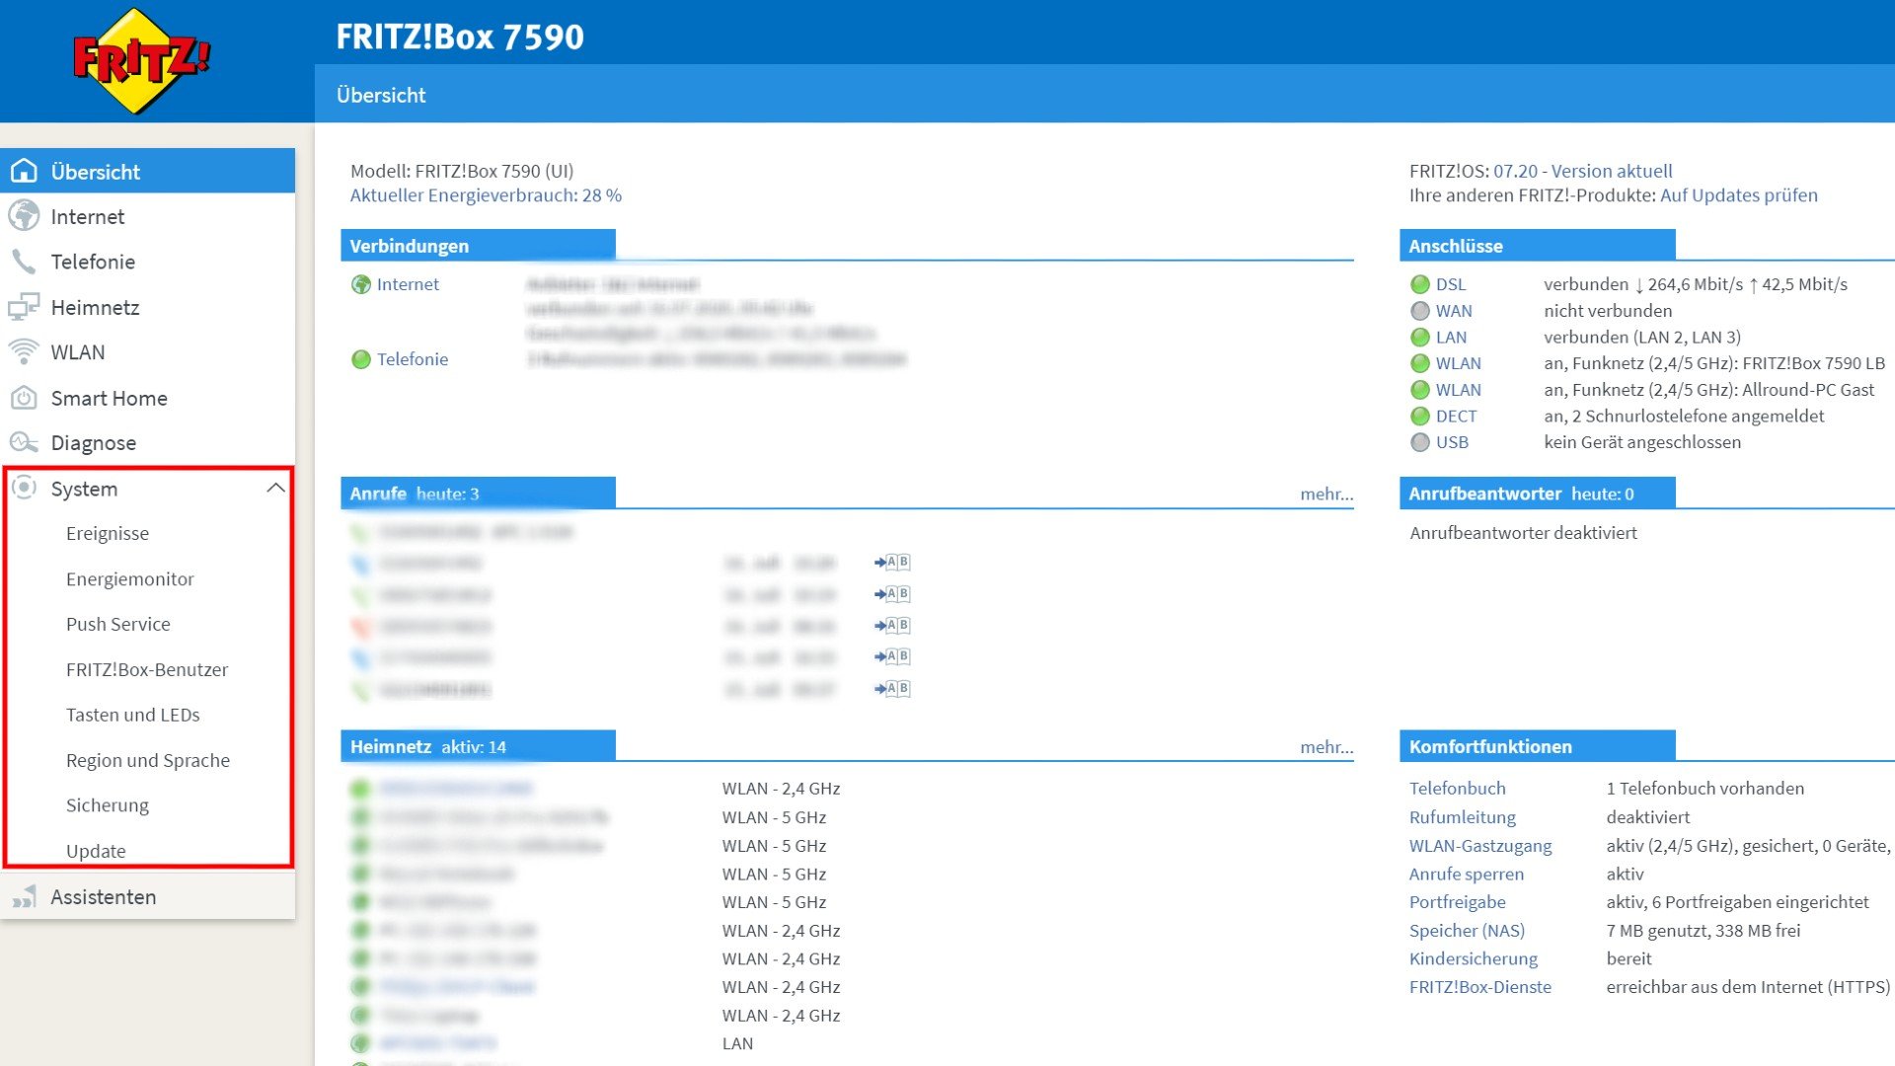Open the Rufumleitung link
This screenshot has width=1895, height=1066.
(1463, 817)
